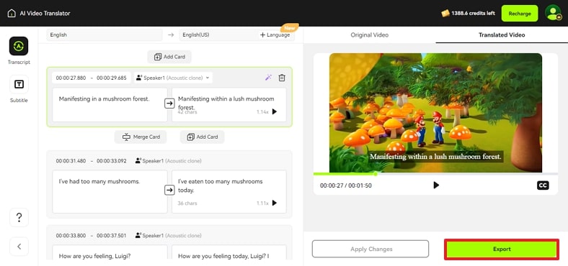This screenshot has height=266, width=568.
Task: Click the AI Video Translator title
Action: pyautogui.click(x=45, y=14)
